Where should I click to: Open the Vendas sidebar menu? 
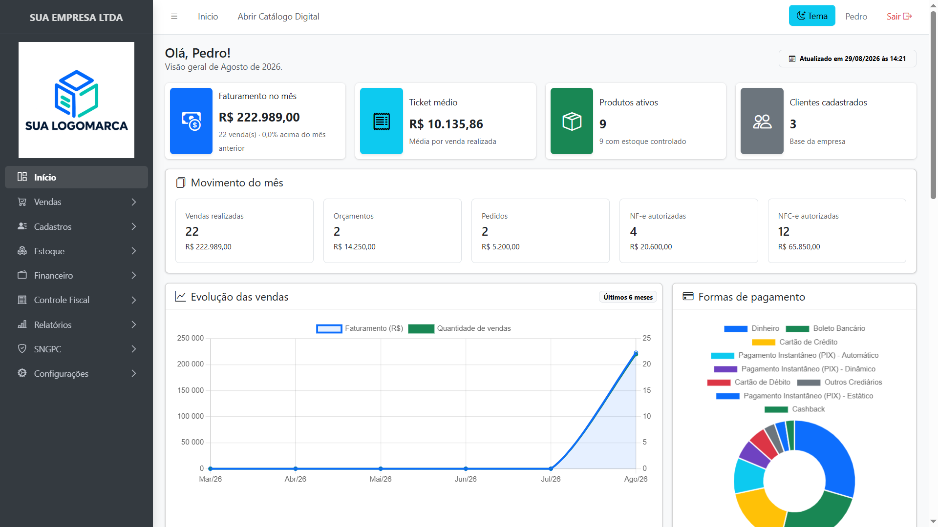click(76, 202)
